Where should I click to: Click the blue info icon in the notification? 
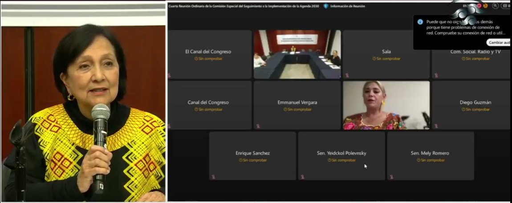point(420,22)
